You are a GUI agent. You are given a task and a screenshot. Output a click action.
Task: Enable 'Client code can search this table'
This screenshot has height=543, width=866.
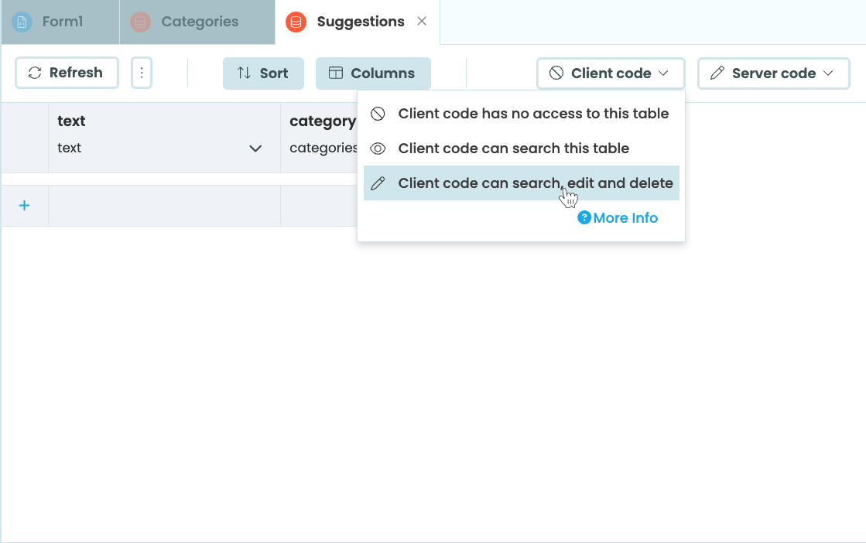tap(514, 148)
